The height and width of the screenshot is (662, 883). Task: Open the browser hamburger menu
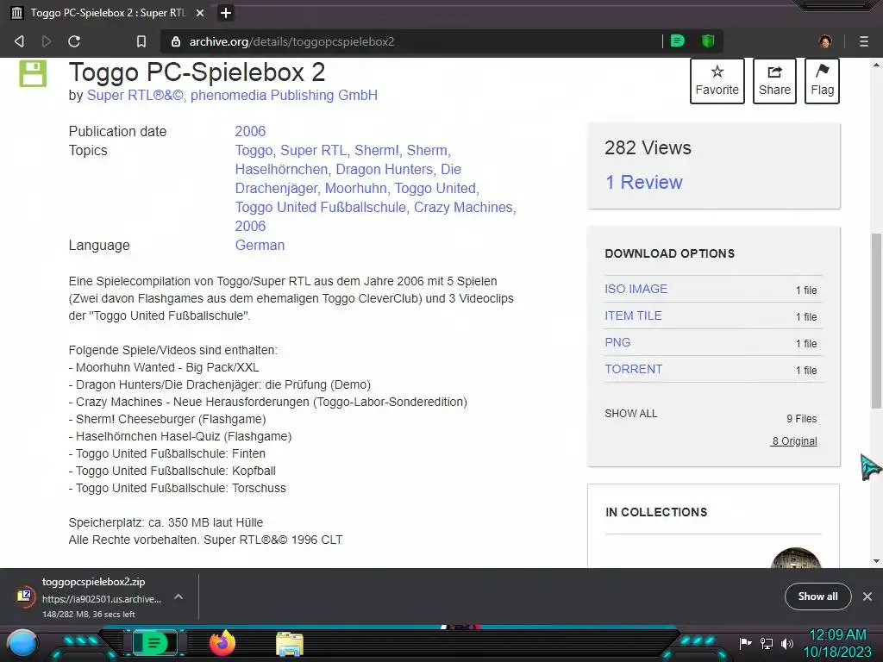point(864,41)
